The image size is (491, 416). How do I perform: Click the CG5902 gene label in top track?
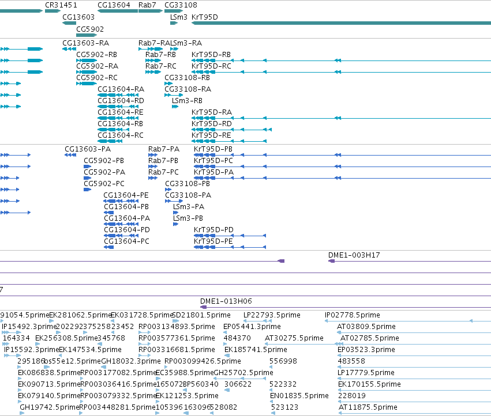[x=90, y=29]
